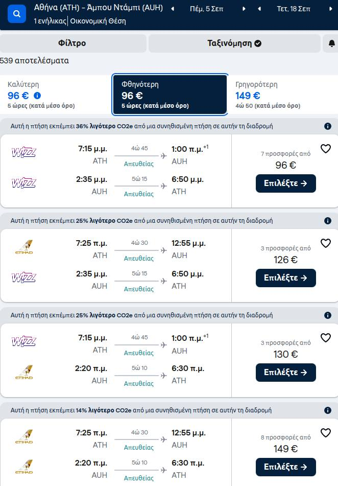Toggle heart on the 130 € itinerary
Image resolution: width=338 pixels, height=486 pixels.
coord(326,338)
